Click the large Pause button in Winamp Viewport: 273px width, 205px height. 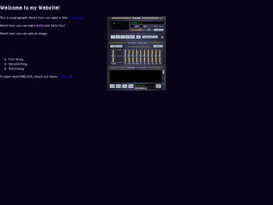coord(123,37)
